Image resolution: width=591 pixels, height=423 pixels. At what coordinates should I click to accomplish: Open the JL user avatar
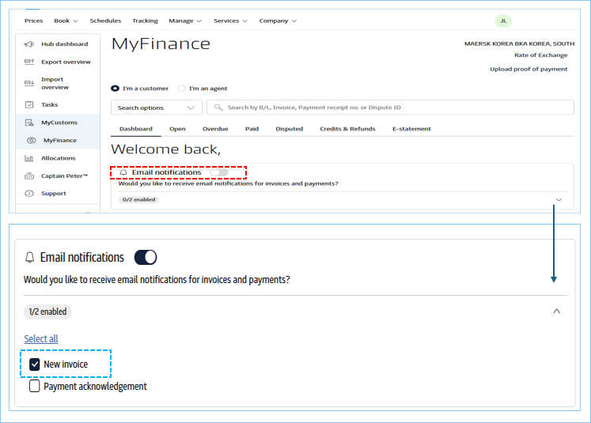coord(503,21)
